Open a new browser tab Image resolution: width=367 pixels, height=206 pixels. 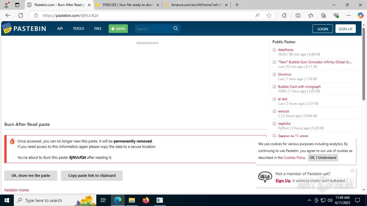click(237, 5)
